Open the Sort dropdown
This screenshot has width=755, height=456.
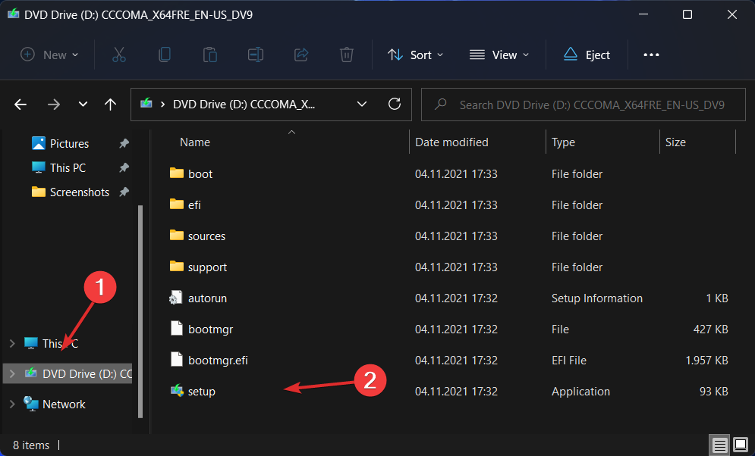[415, 54]
